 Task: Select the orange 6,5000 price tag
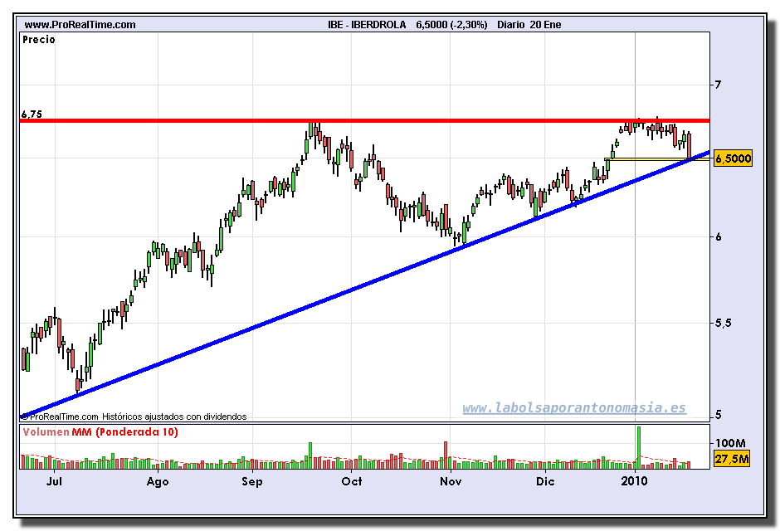coord(733,158)
